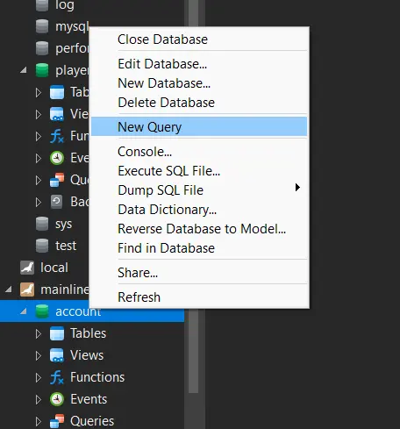Open Dump SQL File submenu arrow
Viewport: 400px width, 429px height.
click(297, 188)
